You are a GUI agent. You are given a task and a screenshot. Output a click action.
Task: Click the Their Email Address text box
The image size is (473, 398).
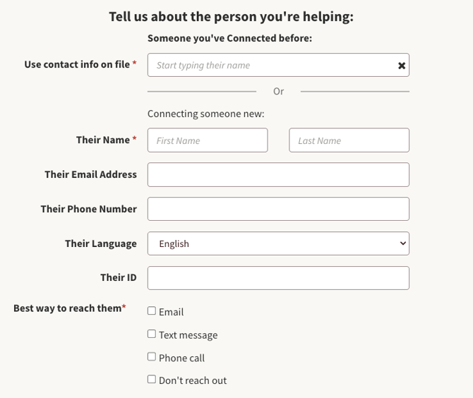[278, 175]
